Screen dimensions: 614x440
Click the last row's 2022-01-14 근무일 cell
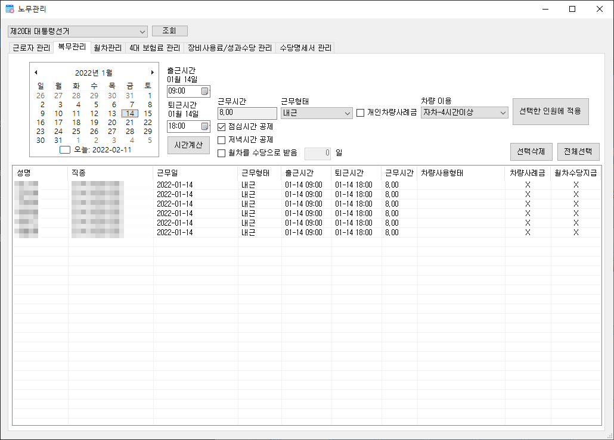[175, 233]
